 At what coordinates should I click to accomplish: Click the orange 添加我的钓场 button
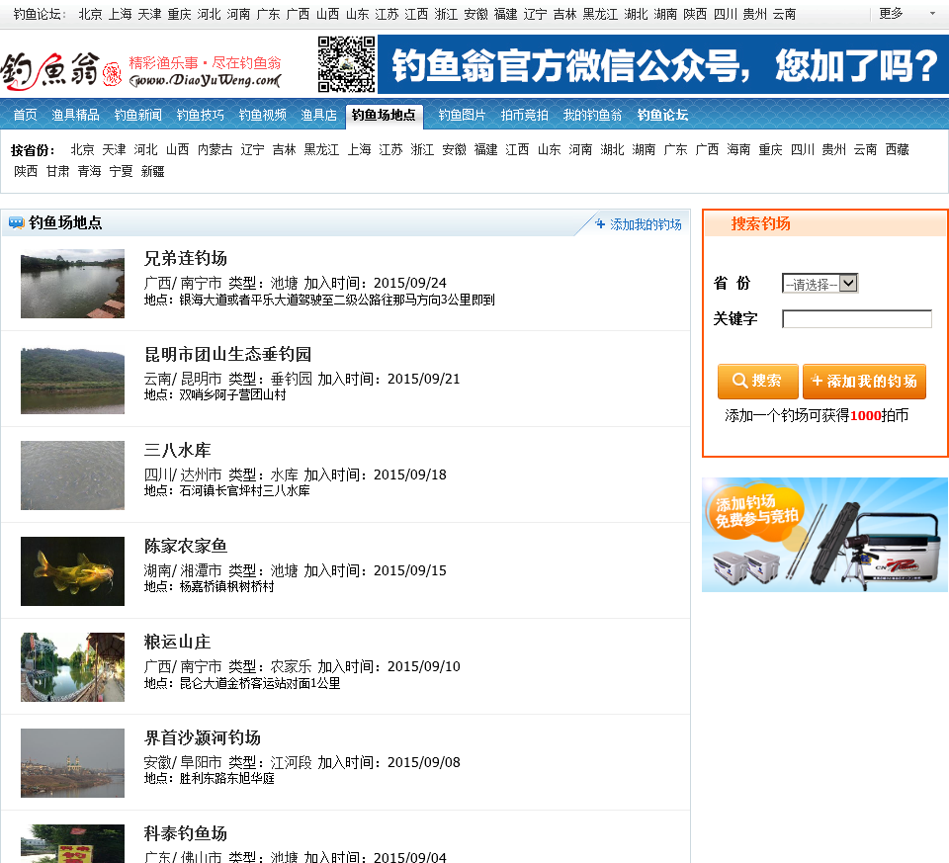pyautogui.click(x=864, y=382)
